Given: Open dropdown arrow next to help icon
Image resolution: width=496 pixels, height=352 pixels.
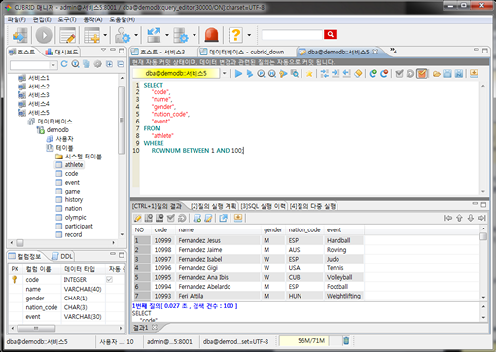Looking at the screenshot, I should 249,35.
